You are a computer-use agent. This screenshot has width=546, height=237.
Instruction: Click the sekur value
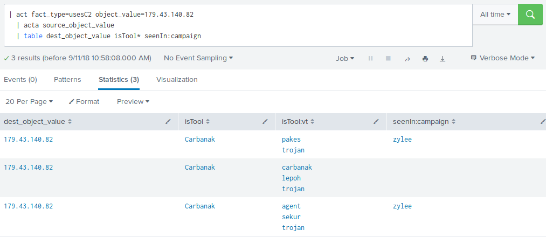point(291,217)
